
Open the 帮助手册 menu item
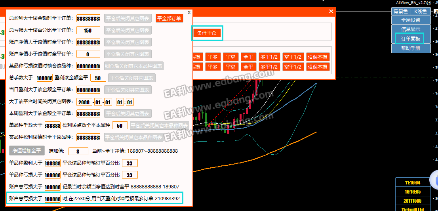tap(410, 48)
